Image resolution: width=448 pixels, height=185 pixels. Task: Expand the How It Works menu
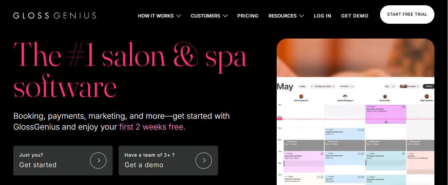click(x=159, y=16)
